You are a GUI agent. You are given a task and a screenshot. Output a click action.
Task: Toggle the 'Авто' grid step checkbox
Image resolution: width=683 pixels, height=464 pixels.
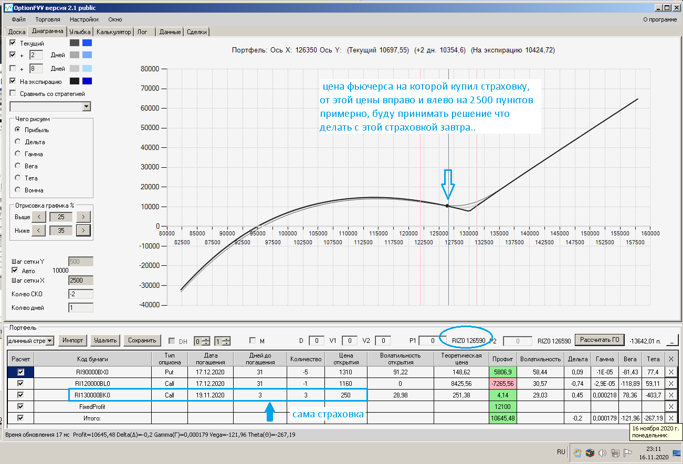pyautogui.click(x=15, y=271)
